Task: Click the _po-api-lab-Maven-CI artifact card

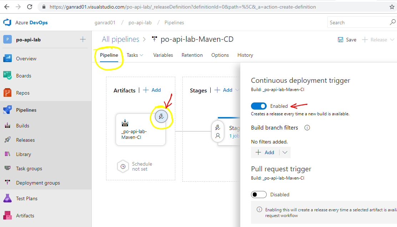Action: tap(141, 130)
